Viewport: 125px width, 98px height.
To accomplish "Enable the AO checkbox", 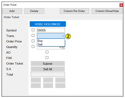I will (x=47, y=52).
